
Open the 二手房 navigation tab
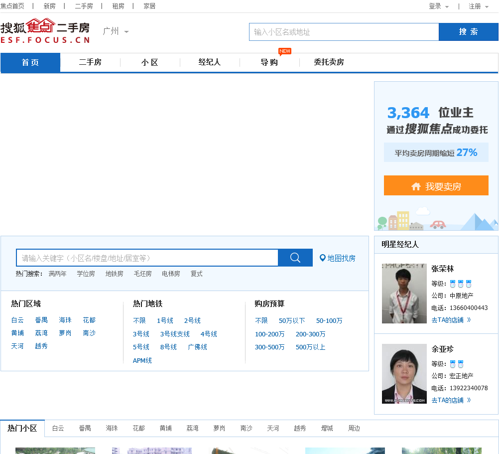coord(90,62)
